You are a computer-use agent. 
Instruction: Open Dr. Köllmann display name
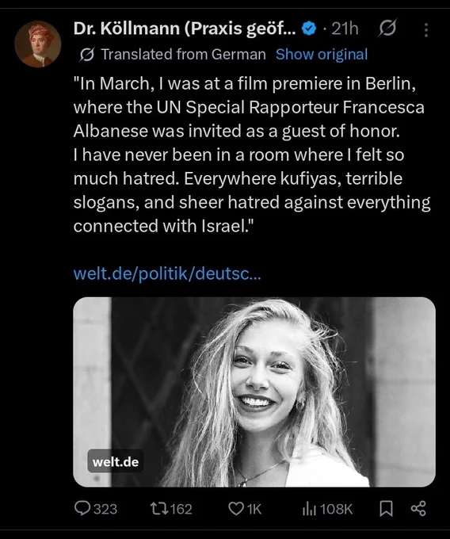185,29
